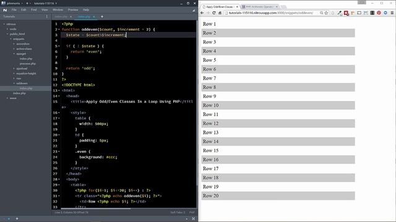Open the Tutorials panel options menu
The image size is (396, 222).
(x=47, y=17)
